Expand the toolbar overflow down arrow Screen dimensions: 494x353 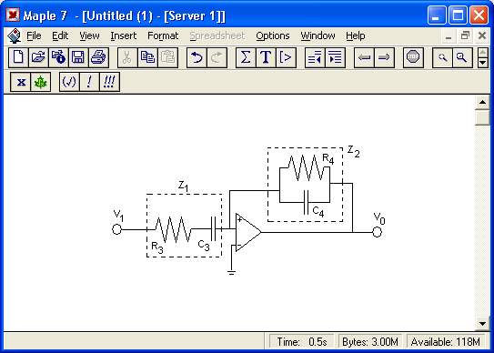[x=483, y=63]
